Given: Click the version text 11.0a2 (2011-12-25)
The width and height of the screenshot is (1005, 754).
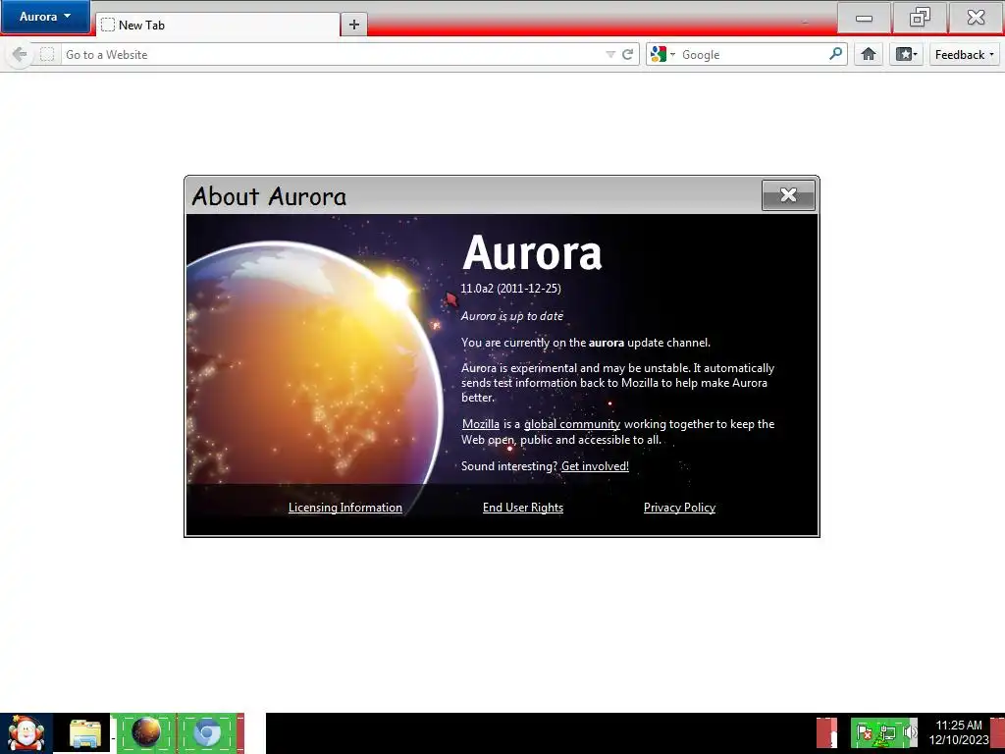Looking at the screenshot, I should [x=510, y=289].
